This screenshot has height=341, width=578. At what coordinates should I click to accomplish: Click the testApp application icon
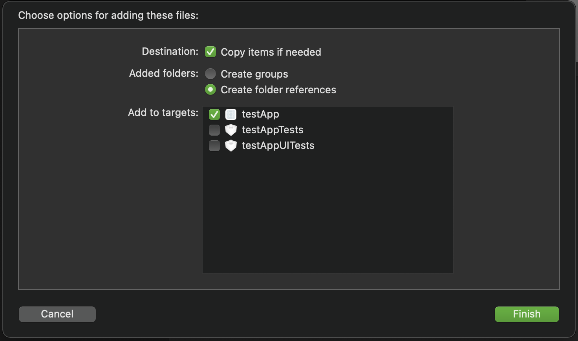tap(231, 114)
